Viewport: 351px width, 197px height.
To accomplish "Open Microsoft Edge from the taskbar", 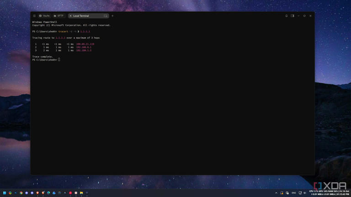I will click(x=48, y=193).
